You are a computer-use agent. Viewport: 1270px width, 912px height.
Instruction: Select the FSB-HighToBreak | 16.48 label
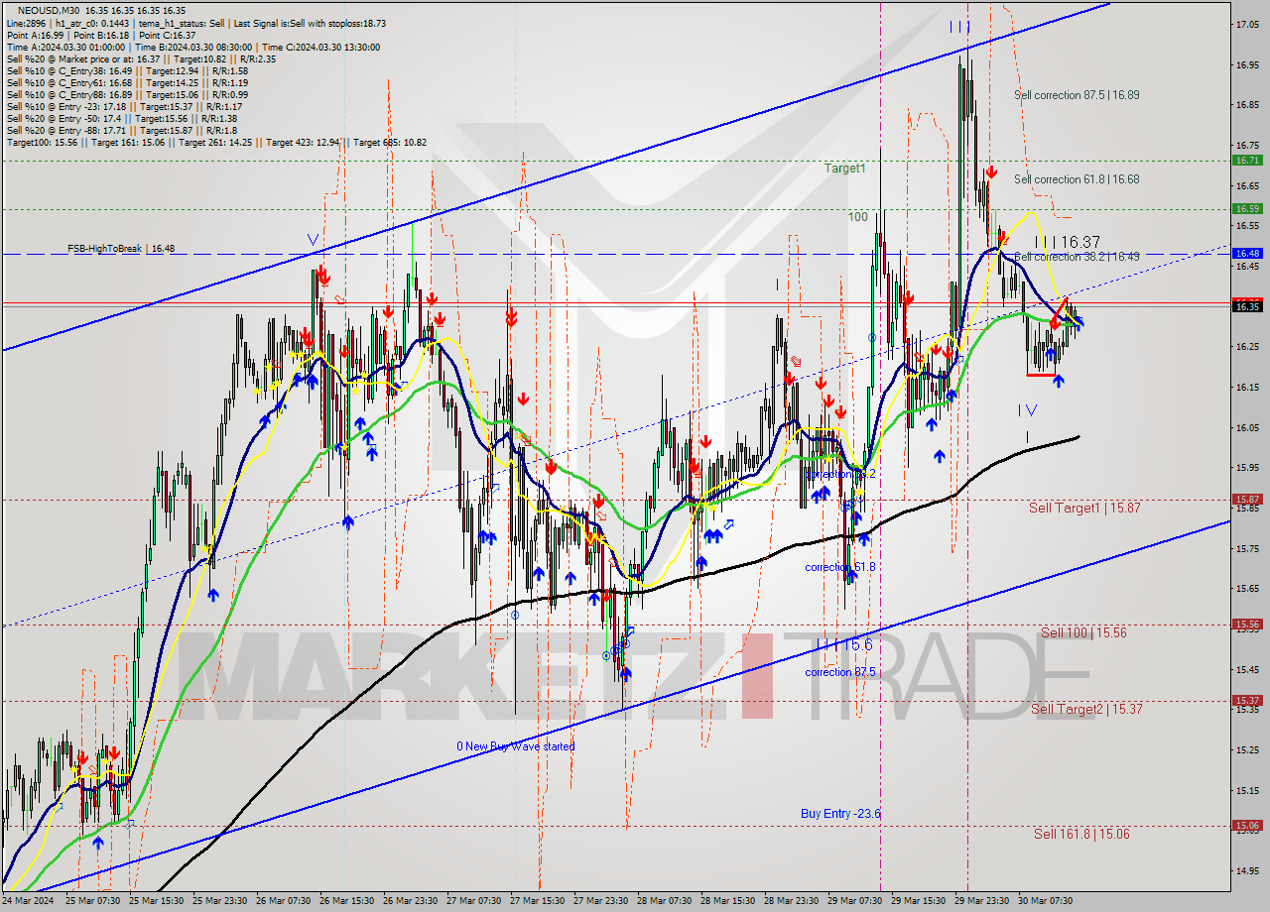pyautogui.click(x=121, y=249)
